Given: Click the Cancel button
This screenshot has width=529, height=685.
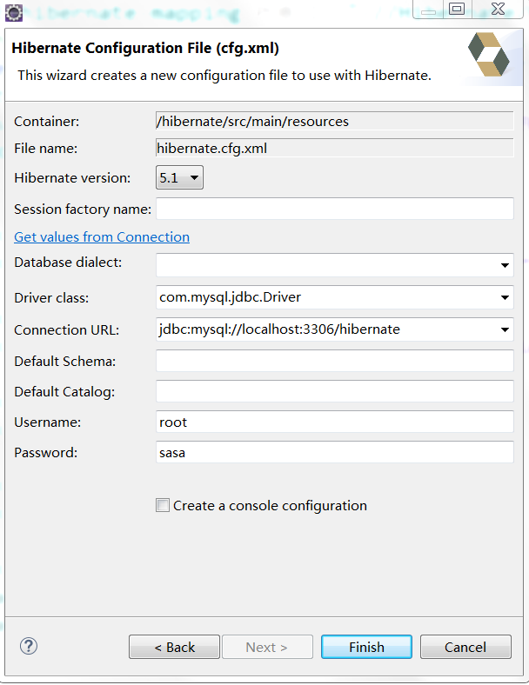Looking at the screenshot, I should [465, 647].
